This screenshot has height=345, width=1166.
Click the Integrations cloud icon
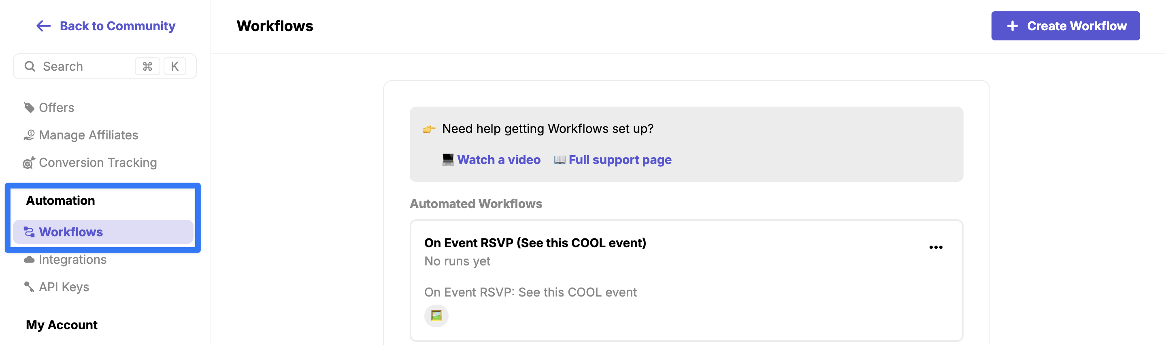(x=29, y=260)
